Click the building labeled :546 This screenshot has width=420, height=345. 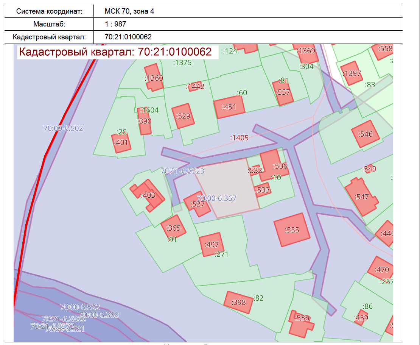tap(366, 134)
